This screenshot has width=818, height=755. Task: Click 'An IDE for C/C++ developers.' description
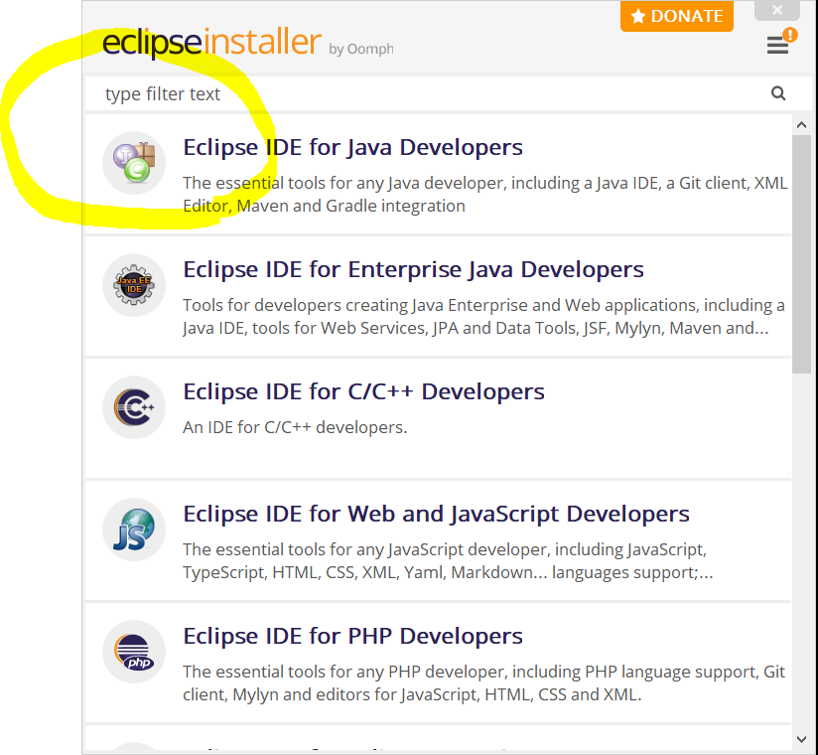click(295, 427)
